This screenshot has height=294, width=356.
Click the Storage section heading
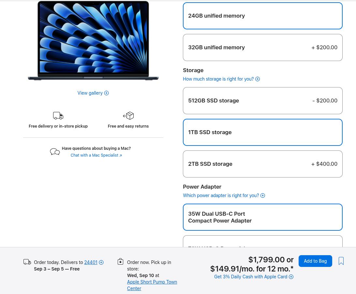[193, 70]
